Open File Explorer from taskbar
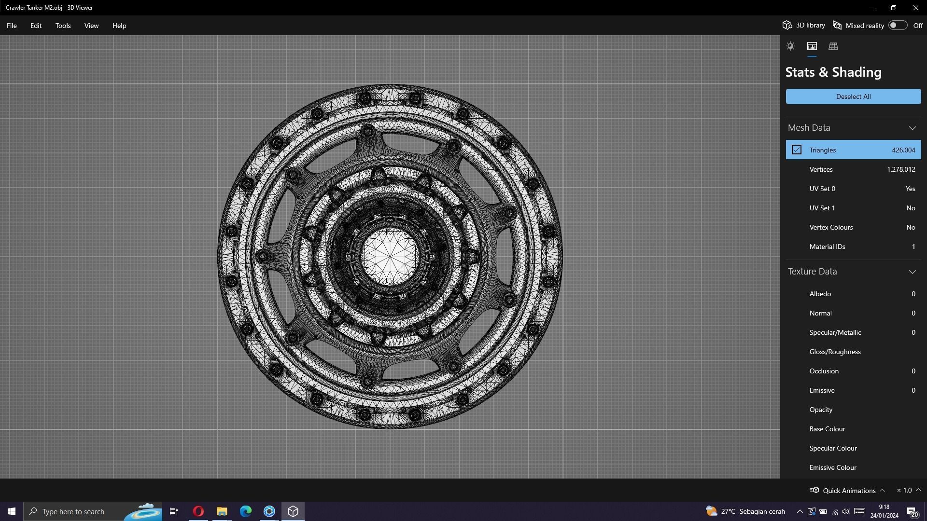The image size is (927, 521). click(x=222, y=511)
